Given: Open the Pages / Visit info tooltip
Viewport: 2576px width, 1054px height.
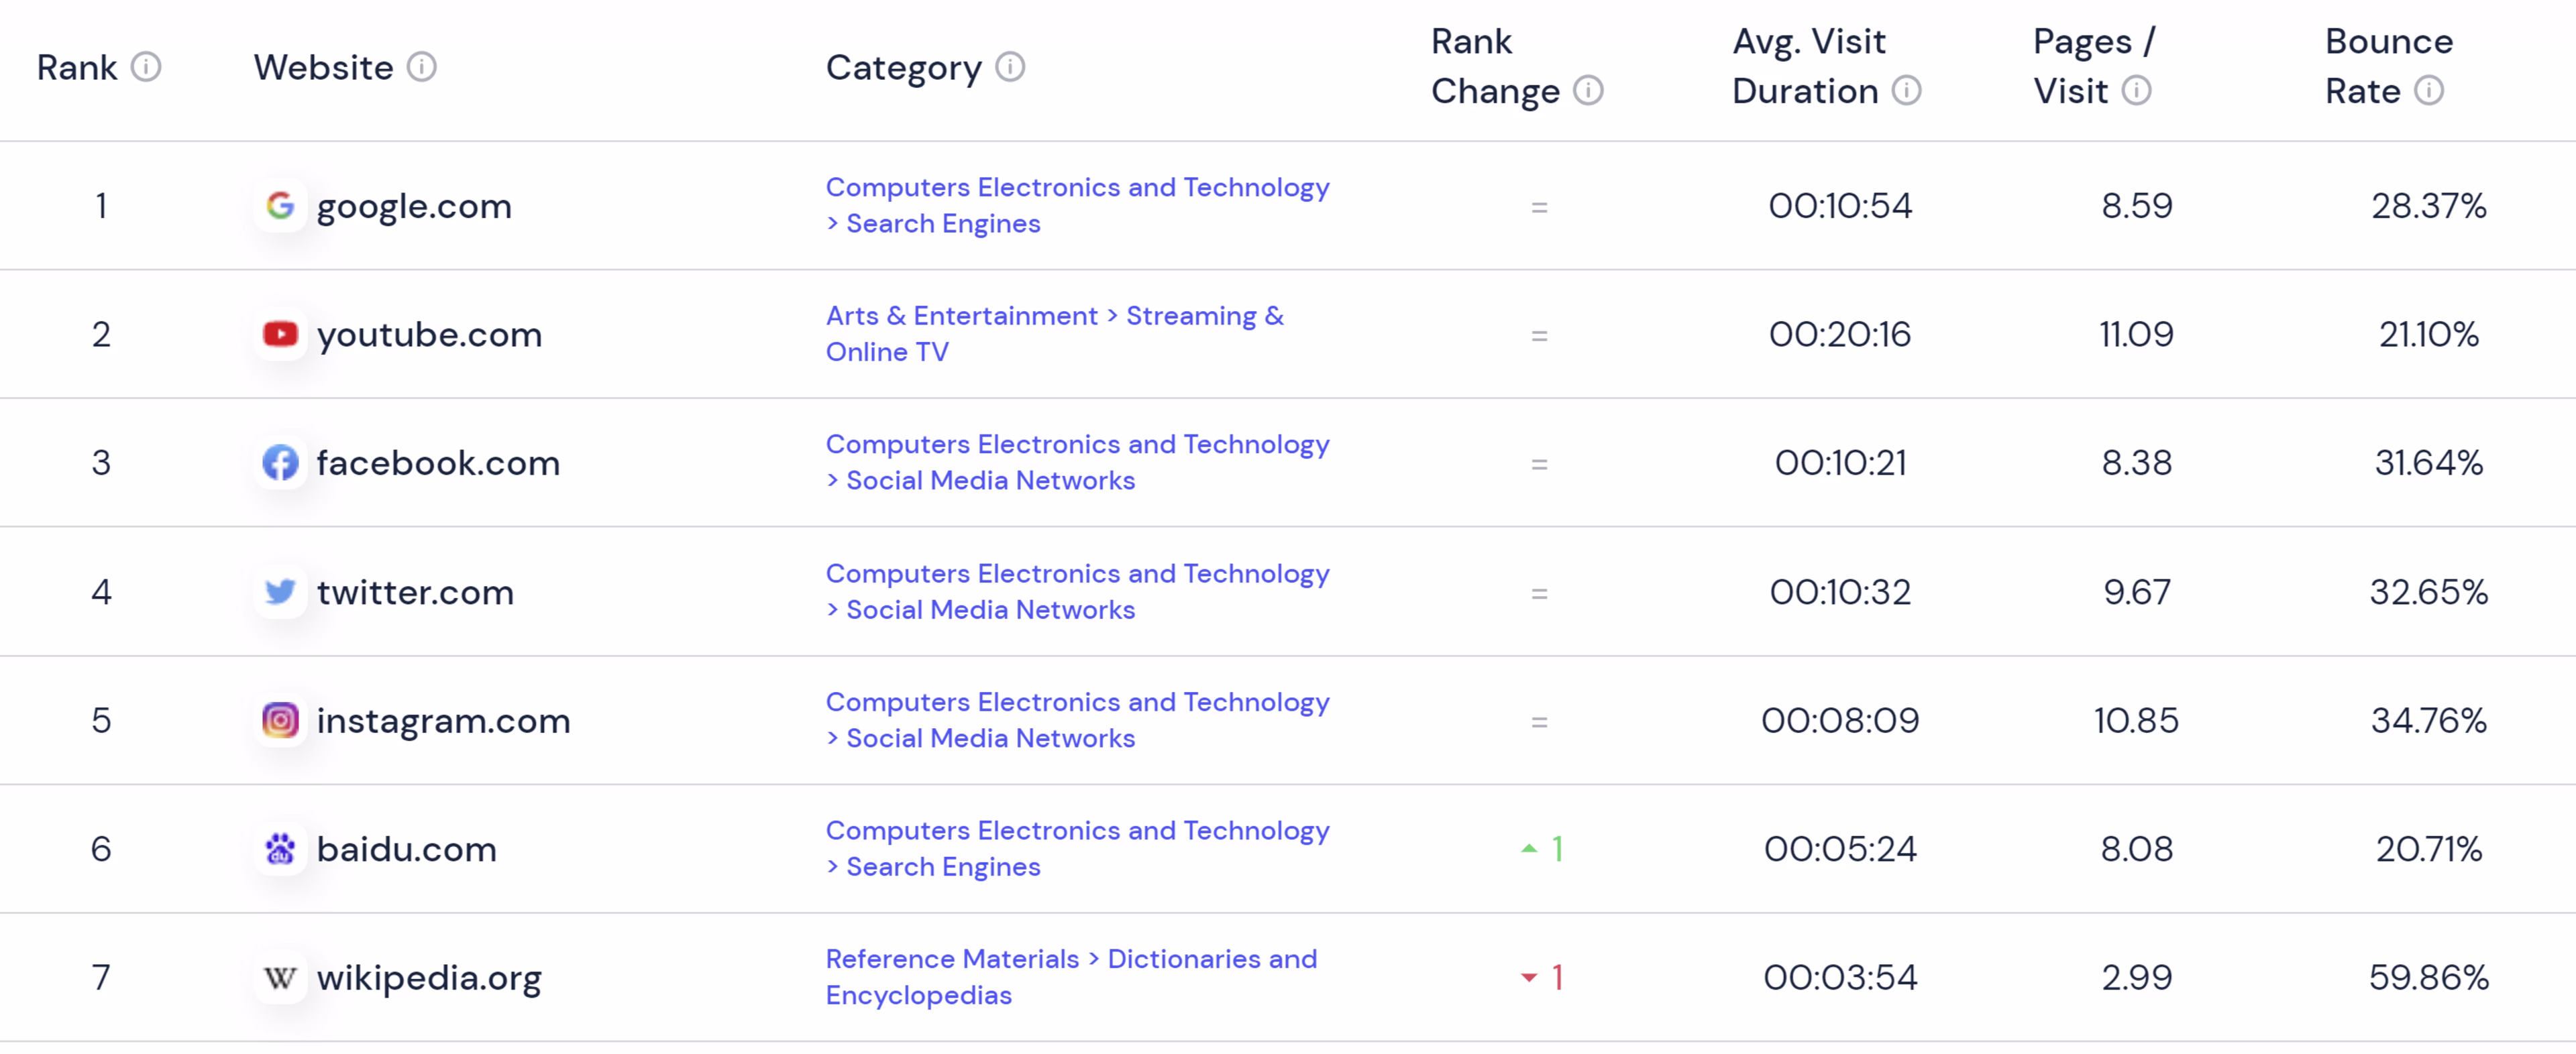Looking at the screenshot, I should (x=2138, y=91).
